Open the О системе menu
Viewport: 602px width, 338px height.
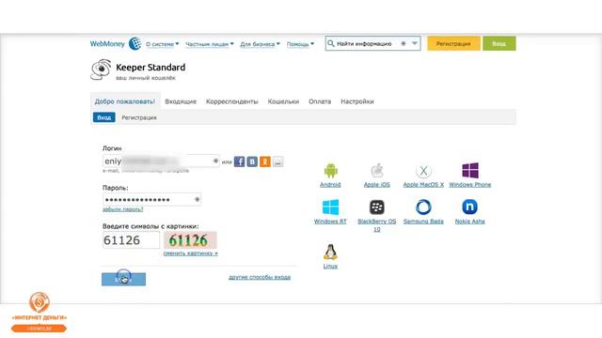coord(162,44)
